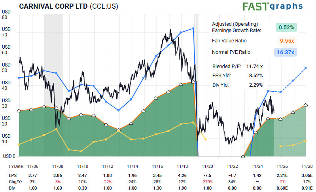Click the CARNIVAL CORP LTD title
The image size is (316, 192).
53,6
